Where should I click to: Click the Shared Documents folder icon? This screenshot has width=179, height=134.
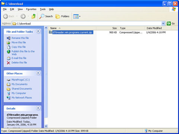coord(9,89)
